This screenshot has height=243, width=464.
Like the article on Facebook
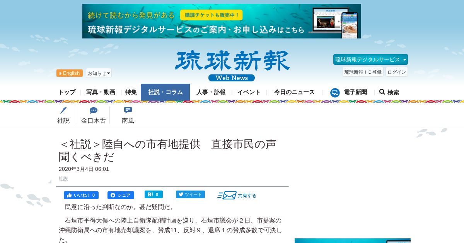[81, 195]
